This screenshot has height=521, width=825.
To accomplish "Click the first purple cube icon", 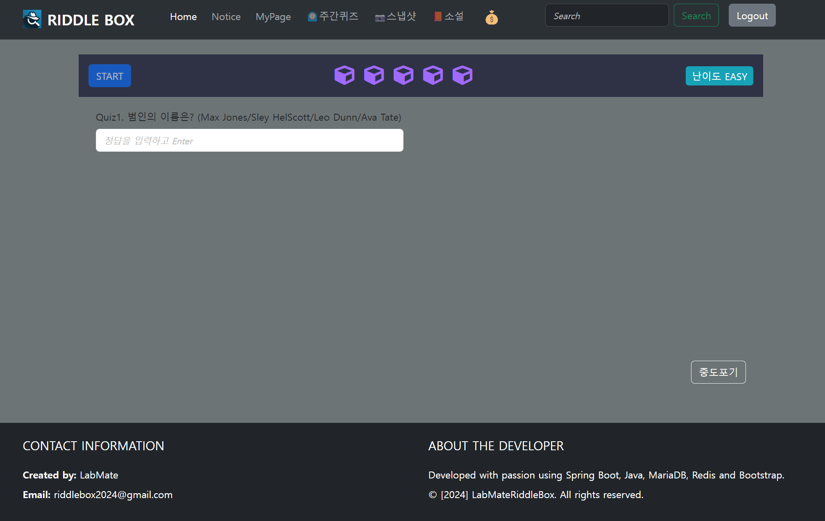I will coord(344,75).
